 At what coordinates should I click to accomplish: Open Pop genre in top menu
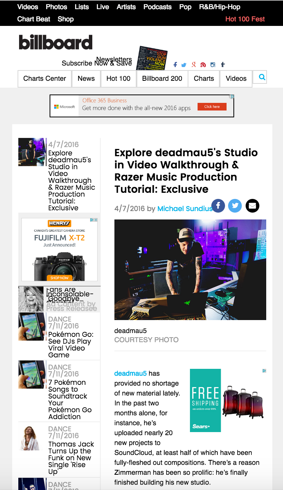[185, 7]
